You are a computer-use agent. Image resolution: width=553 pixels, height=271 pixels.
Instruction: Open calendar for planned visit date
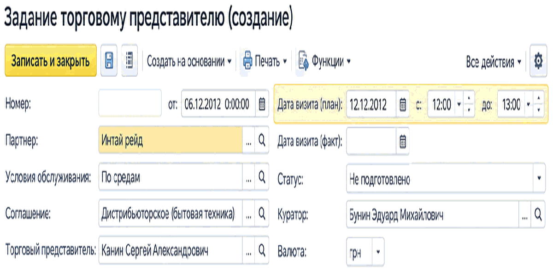402,104
